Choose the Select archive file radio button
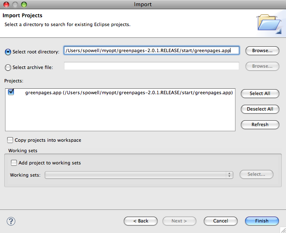 tap(8, 67)
